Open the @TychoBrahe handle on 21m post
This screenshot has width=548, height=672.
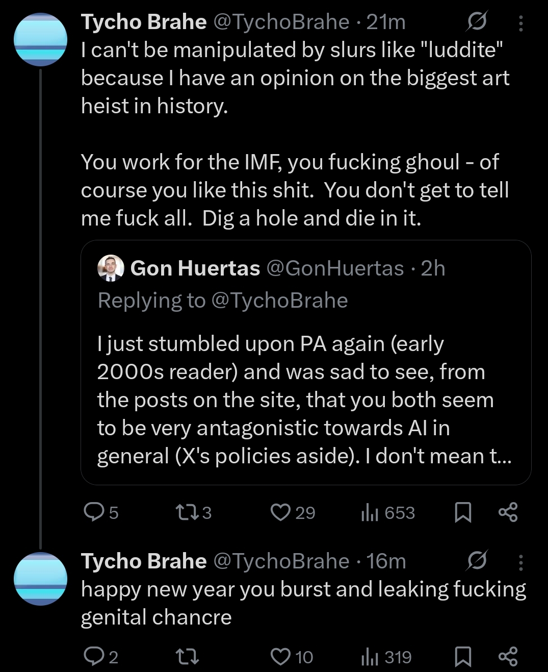pyautogui.click(x=281, y=22)
